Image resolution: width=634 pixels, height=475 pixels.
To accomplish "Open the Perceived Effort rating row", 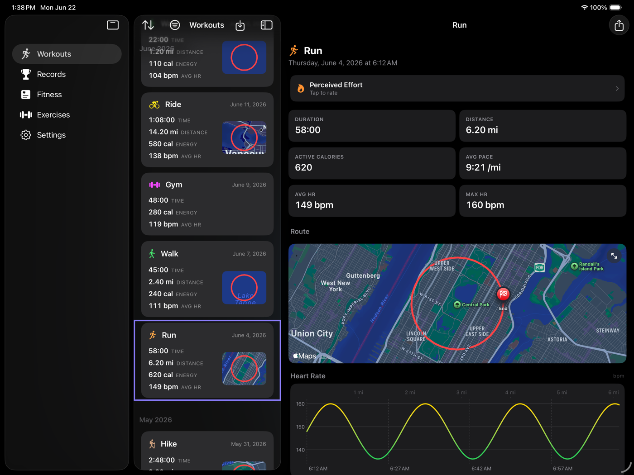I will 457,88.
